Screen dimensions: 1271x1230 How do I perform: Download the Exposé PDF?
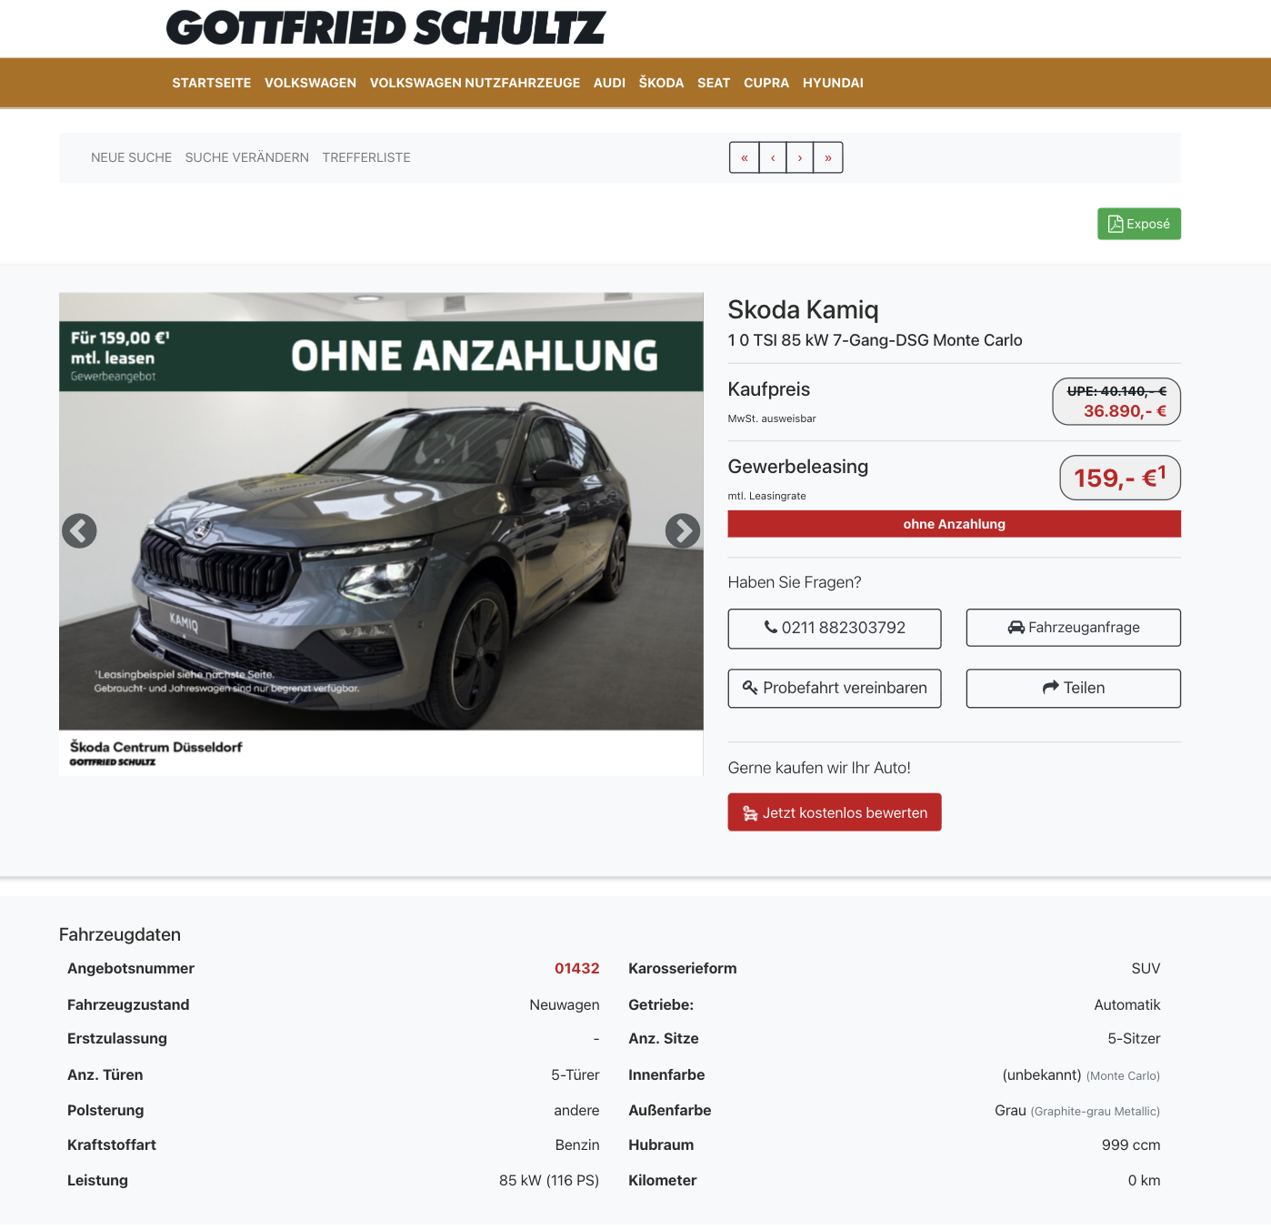click(1139, 224)
